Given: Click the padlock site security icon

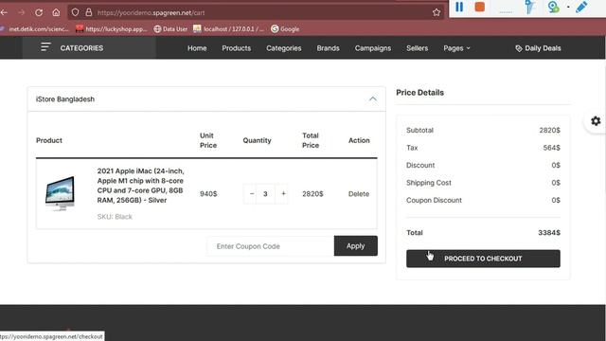Looking at the screenshot, I should coord(89,12).
